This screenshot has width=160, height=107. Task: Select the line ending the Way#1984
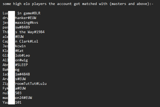coord(24,32)
